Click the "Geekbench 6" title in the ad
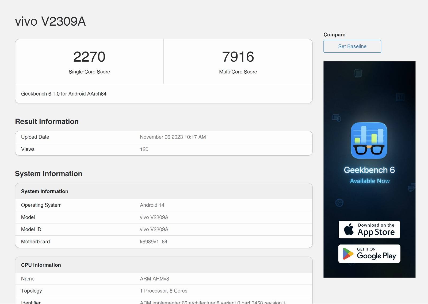Screen dimensions: 428x304 pyautogui.click(x=369, y=170)
